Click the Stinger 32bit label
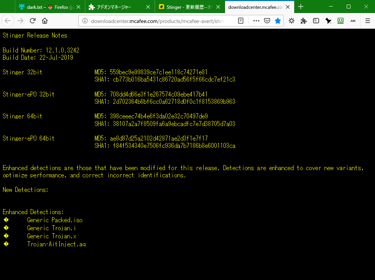Image resolution: width=375 pixels, height=280 pixels. 23,72
